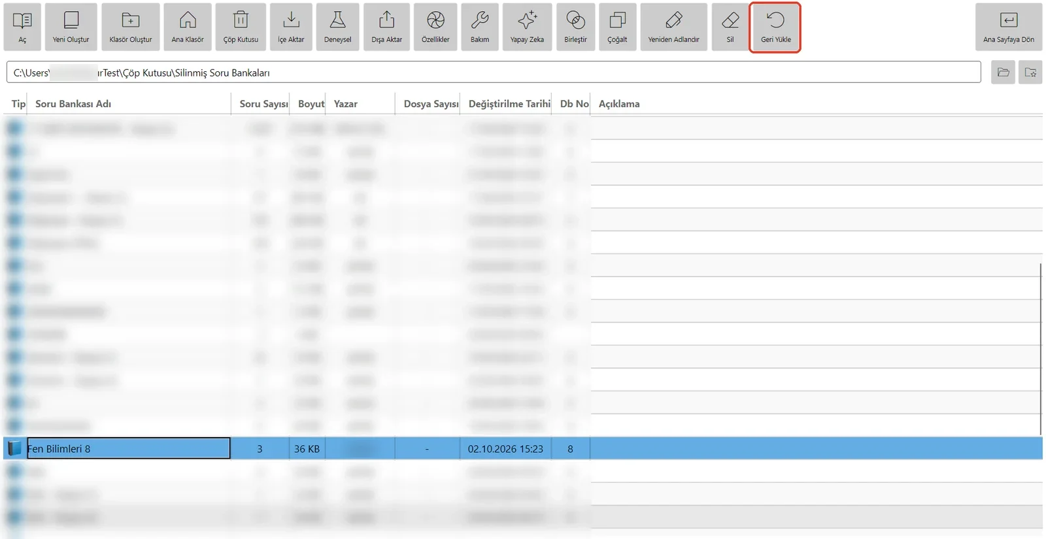
Task: Sort by Dosya Sayısı column header
Action: point(431,104)
